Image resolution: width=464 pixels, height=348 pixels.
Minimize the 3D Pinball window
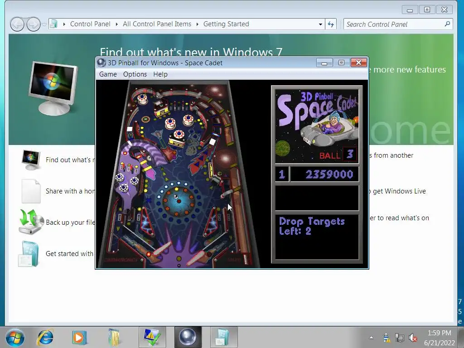tap(324, 63)
